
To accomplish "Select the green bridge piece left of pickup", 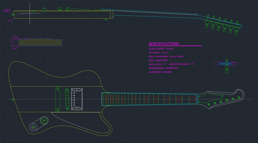I will (57, 99).
